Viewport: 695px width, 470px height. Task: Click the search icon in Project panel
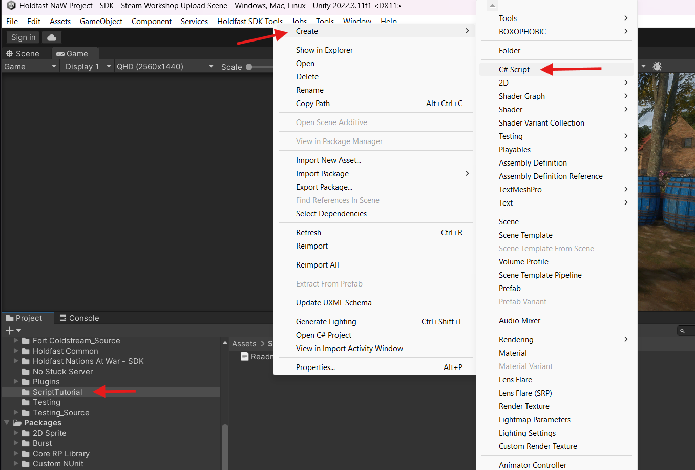[682, 331]
